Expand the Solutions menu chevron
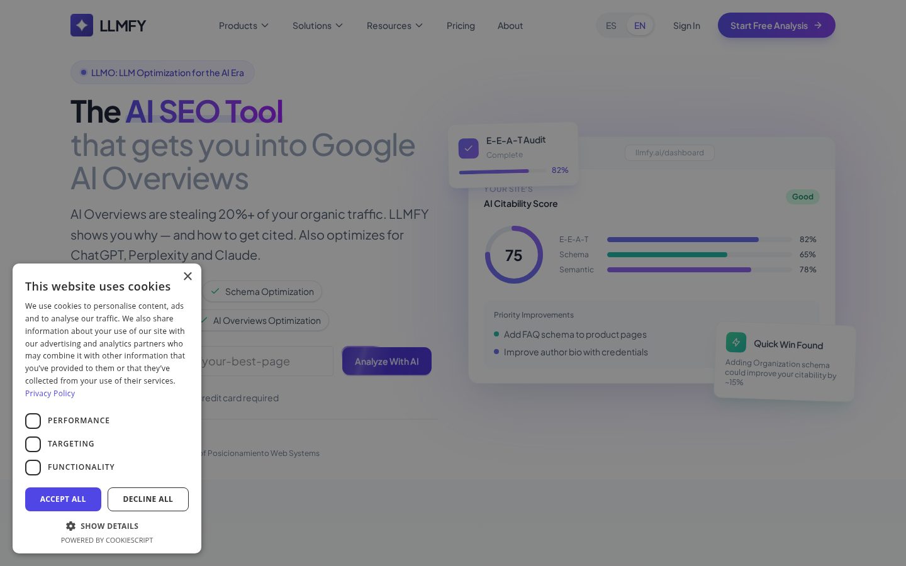This screenshot has width=906, height=566. click(x=339, y=26)
